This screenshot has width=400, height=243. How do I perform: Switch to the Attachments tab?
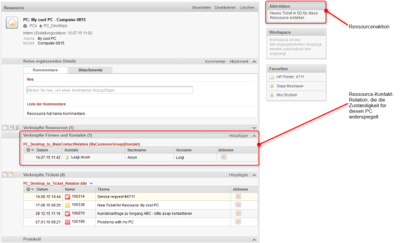(90, 70)
